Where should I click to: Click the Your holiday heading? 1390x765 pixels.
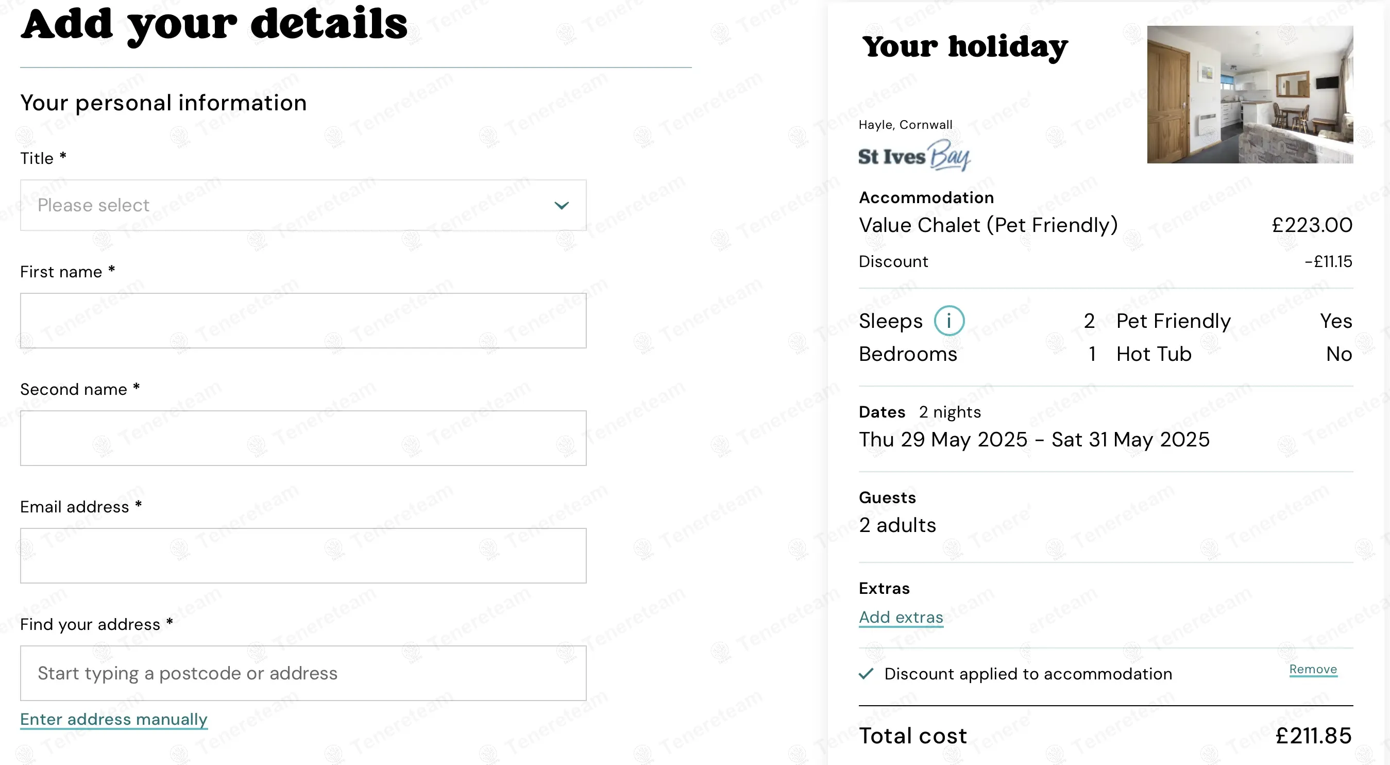pos(965,46)
